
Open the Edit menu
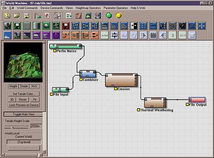click(x=12, y=8)
